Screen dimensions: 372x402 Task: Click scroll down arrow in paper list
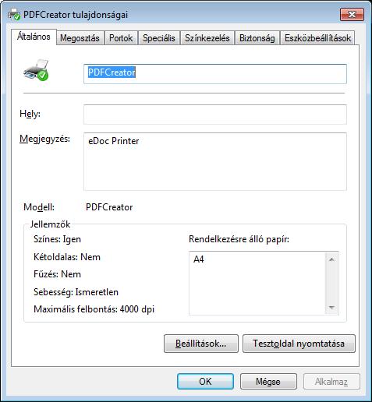[331, 308]
